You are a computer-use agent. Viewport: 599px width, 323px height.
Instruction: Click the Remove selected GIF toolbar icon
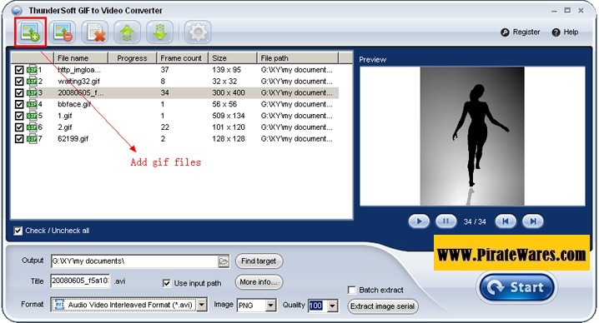(62, 32)
